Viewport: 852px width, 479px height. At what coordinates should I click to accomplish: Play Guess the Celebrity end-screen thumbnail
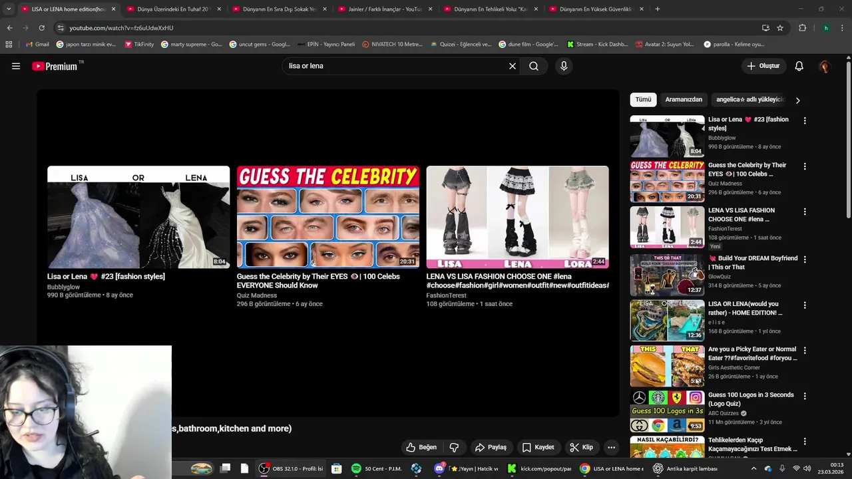(328, 217)
